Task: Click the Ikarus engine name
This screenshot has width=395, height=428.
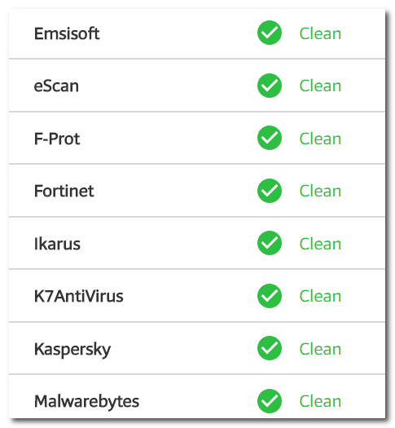Action: [x=57, y=244]
